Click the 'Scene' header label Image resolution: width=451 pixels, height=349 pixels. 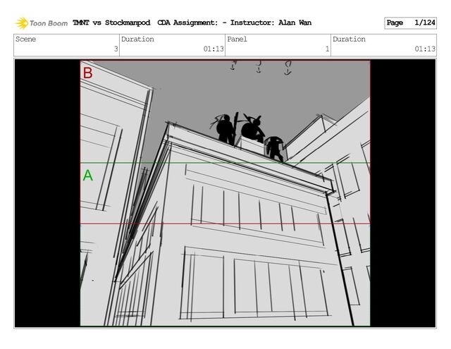[x=25, y=39]
